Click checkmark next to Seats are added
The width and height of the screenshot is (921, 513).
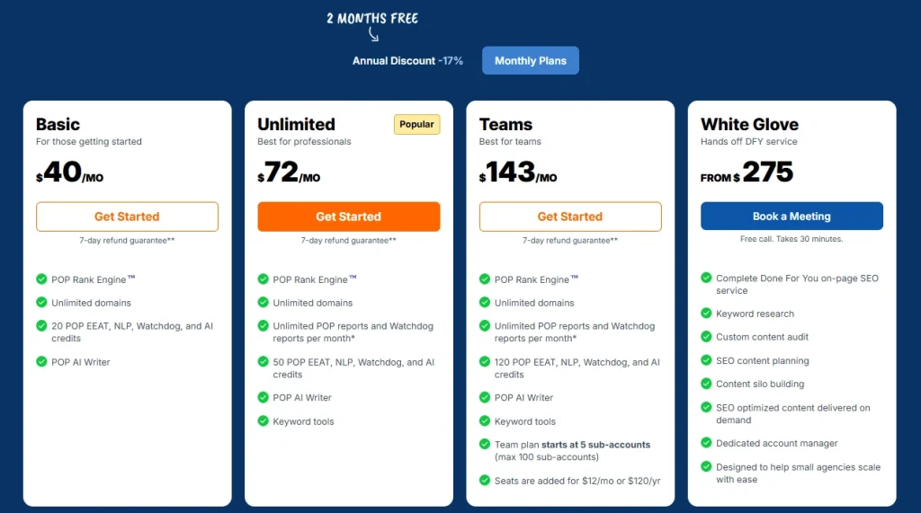[485, 481]
